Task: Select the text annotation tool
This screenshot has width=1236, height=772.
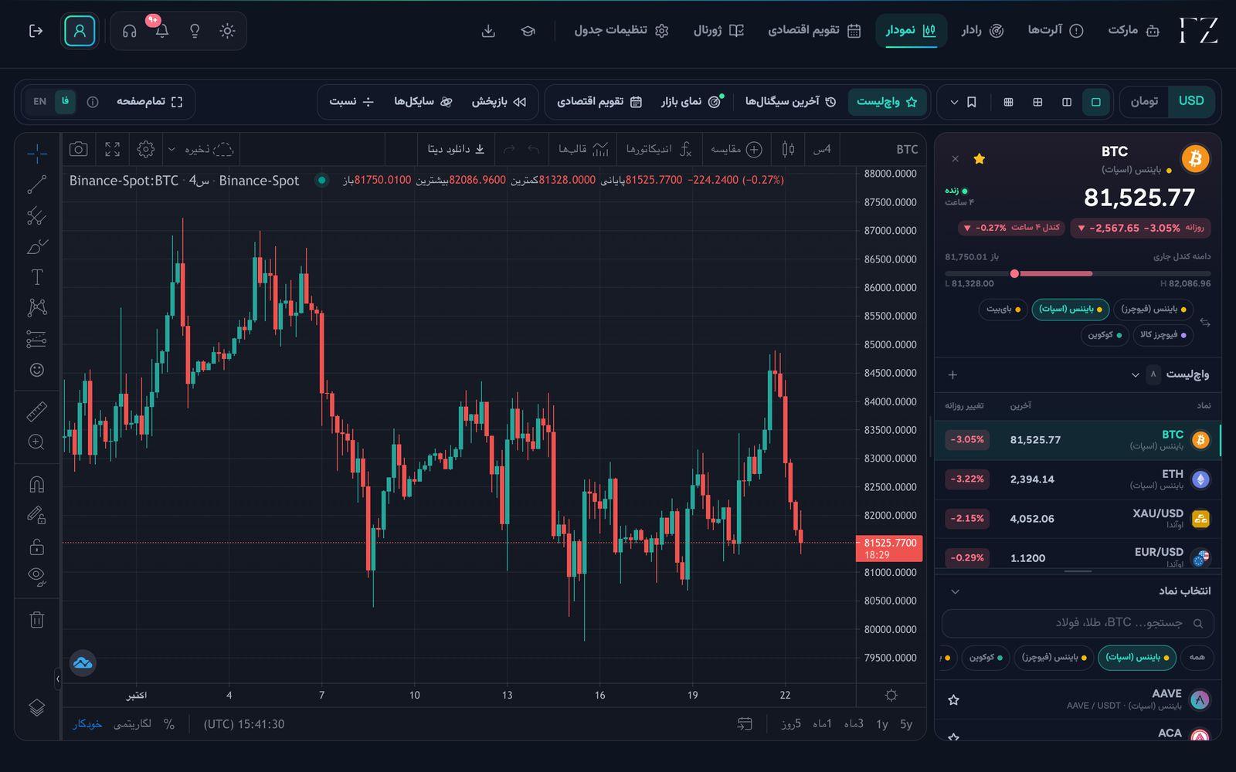Action: point(36,277)
